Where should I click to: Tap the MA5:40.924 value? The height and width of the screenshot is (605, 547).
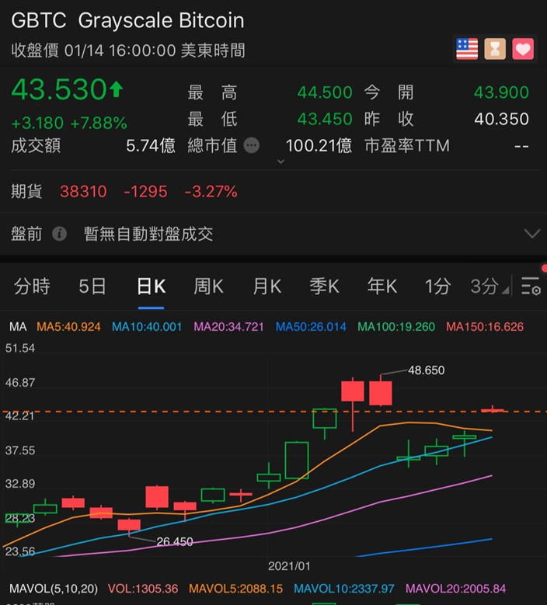[x=68, y=327]
